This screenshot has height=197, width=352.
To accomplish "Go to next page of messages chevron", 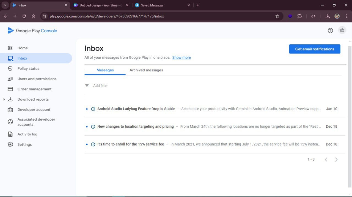I will click(336, 159).
